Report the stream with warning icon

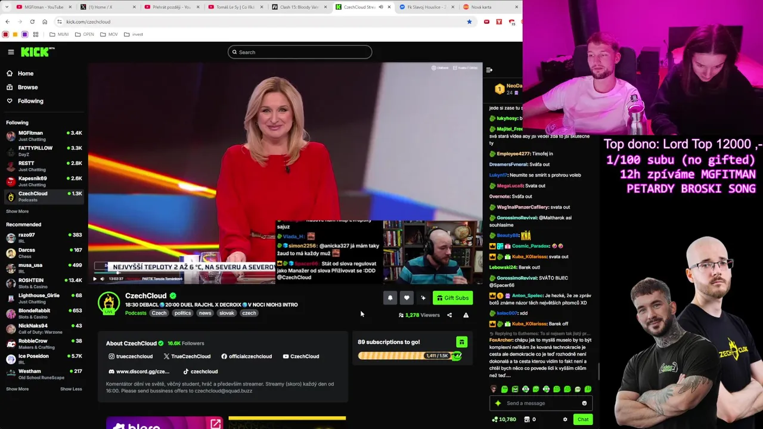tap(466, 315)
